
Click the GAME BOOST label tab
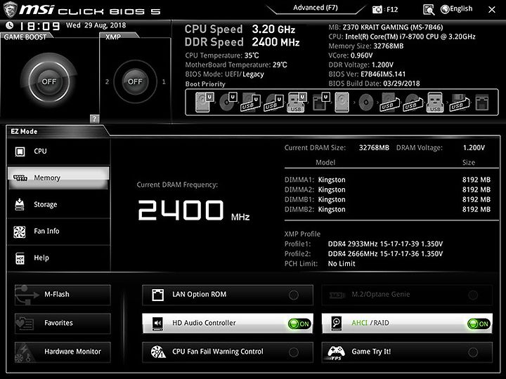pyautogui.click(x=25, y=36)
